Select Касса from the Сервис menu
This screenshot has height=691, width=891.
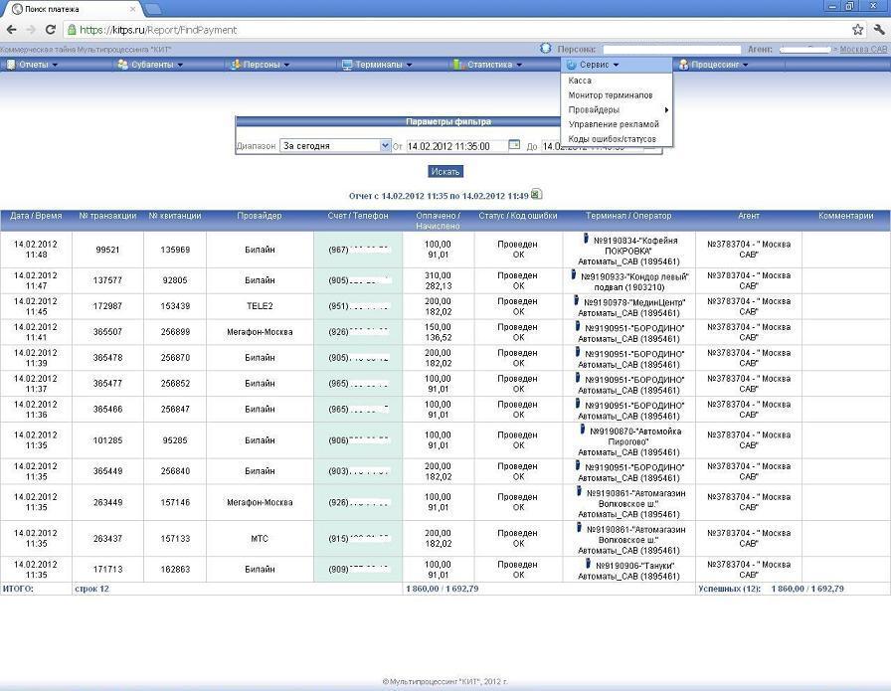pyautogui.click(x=580, y=81)
